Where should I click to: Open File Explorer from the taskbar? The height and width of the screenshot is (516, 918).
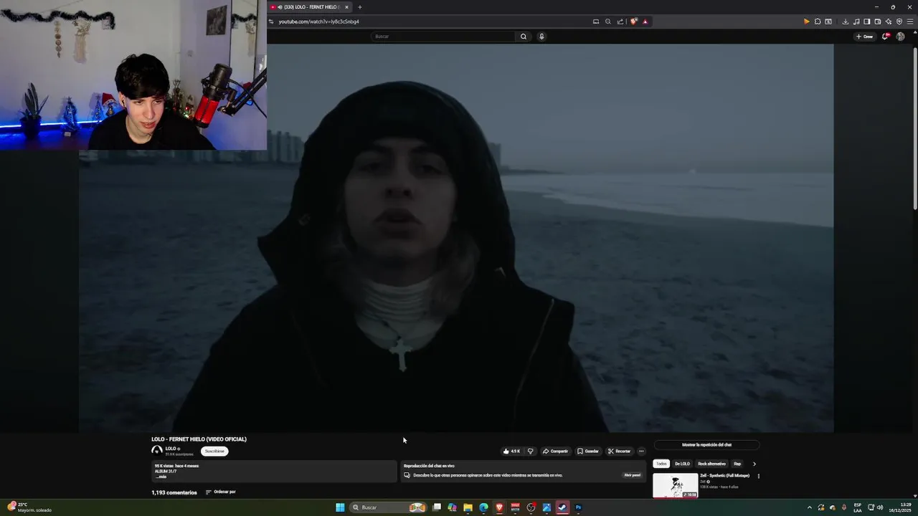[468, 507]
